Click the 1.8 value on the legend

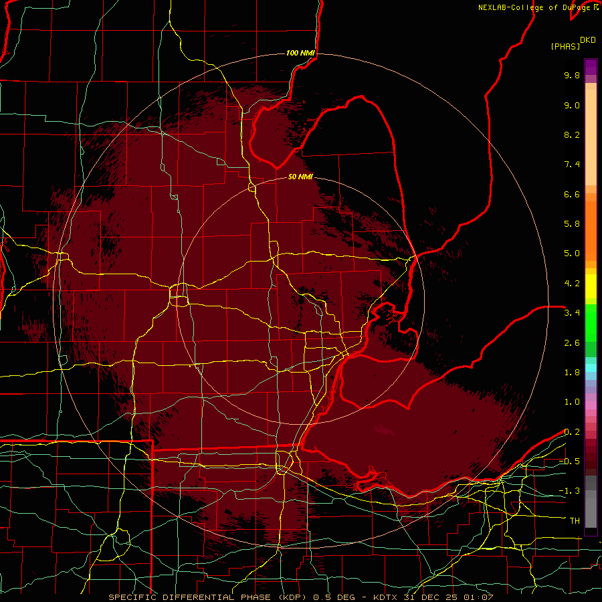(572, 373)
